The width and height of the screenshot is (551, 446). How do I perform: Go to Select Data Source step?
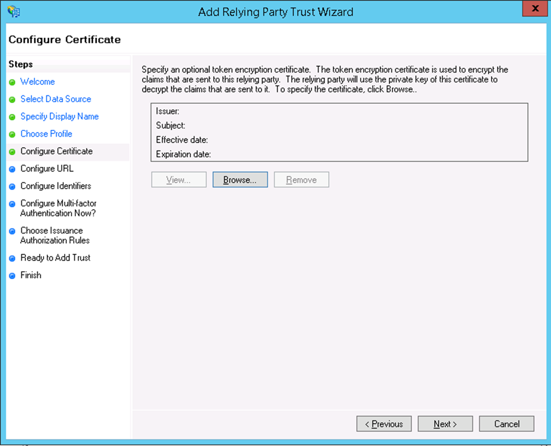pyautogui.click(x=56, y=99)
